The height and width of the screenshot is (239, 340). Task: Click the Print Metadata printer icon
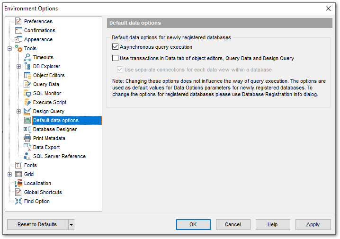(27, 139)
